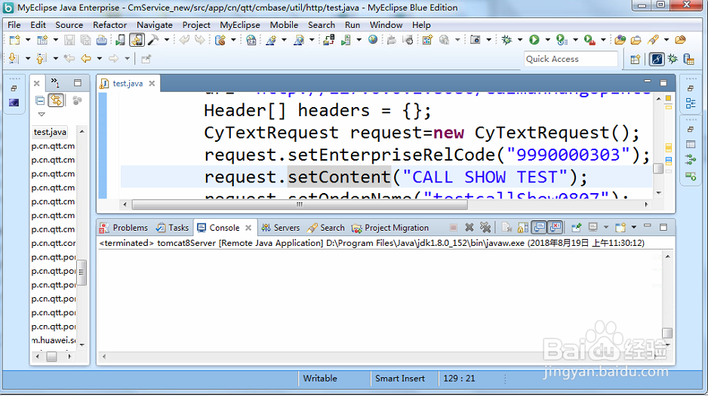Click the Open Task folder icon
Viewport: 708px width, 396px height.
(x=636, y=40)
